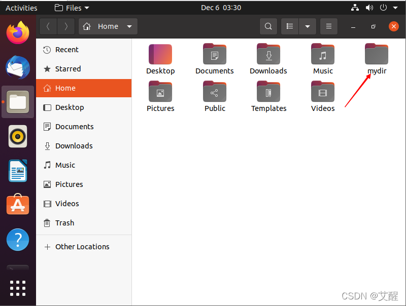Expand the system menu arrow
This screenshot has height=306, width=406.
(x=395, y=8)
